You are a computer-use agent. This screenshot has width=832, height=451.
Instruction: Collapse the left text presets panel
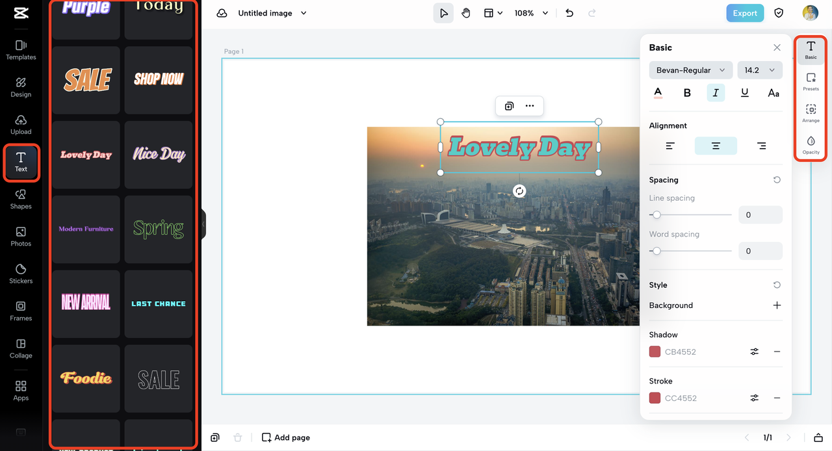pyautogui.click(x=203, y=224)
